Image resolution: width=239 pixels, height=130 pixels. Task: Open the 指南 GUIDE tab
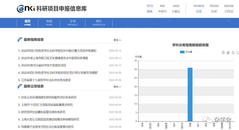[49, 23]
